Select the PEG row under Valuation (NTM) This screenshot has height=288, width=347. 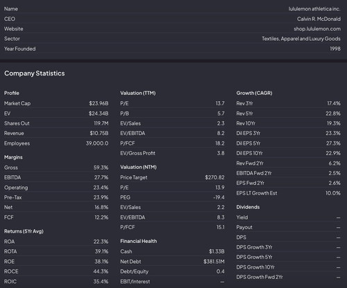(x=172, y=197)
